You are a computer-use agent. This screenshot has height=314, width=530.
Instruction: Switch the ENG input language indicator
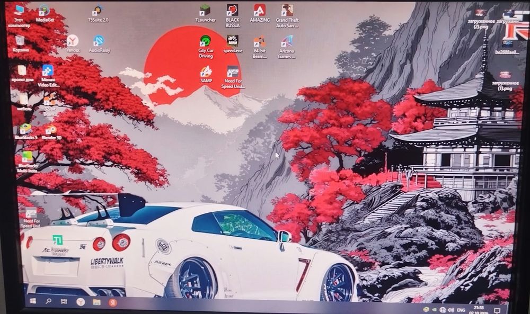pyautogui.click(x=461, y=310)
